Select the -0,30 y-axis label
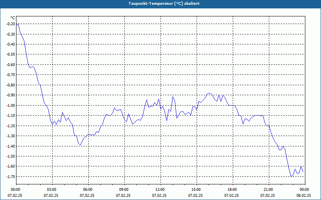This screenshot has width=321, height=200. point(11,34)
